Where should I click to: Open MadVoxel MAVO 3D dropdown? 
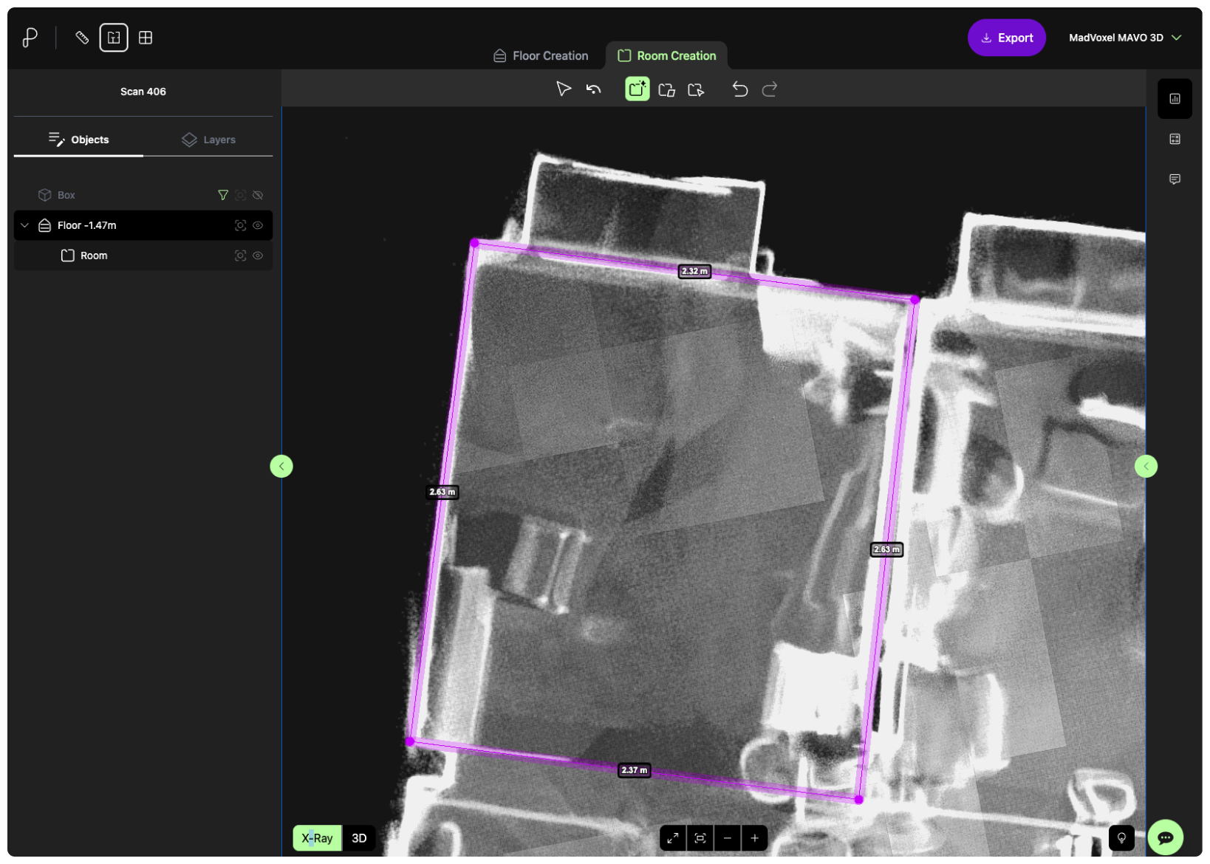1124,38
